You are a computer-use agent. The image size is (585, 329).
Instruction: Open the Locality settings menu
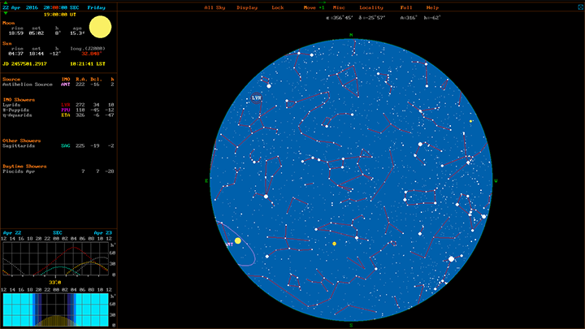pyautogui.click(x=371, y=6)
